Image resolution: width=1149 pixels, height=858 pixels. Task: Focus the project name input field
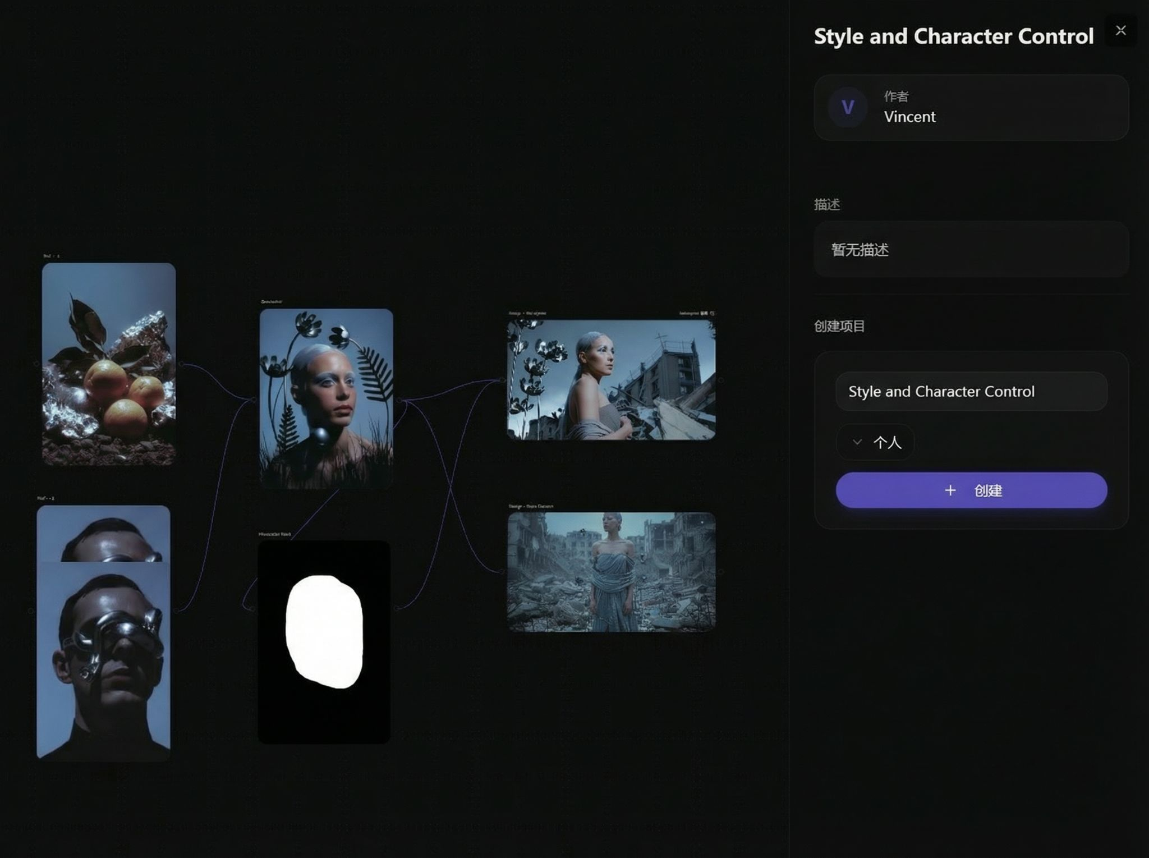(971, 392)
